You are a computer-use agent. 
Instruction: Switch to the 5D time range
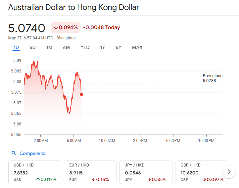point(32,47)
